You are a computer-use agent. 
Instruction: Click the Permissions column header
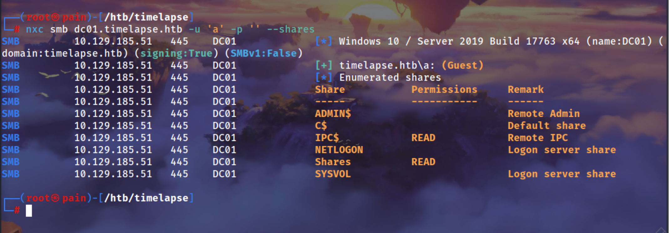tap(444, 90)
